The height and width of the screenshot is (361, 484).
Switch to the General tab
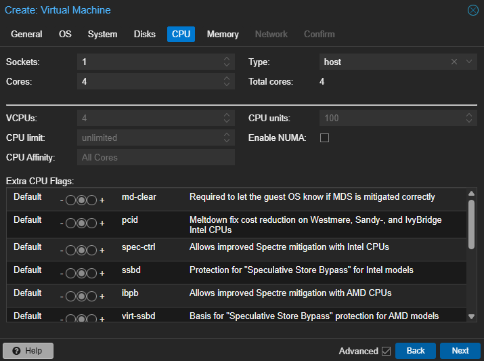pos(26,35)
